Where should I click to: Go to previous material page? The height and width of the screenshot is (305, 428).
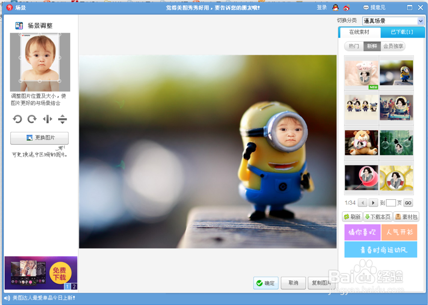pos(363,203)
